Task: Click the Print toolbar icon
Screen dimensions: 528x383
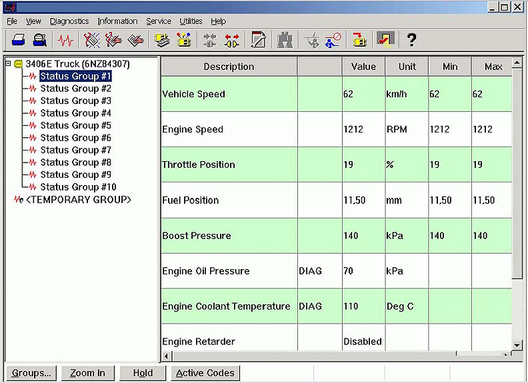Action: [x=18, y=40]
